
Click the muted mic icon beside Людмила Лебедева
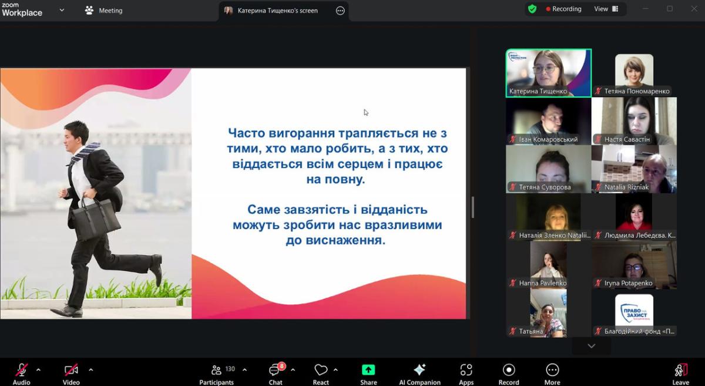pos(598,235)
